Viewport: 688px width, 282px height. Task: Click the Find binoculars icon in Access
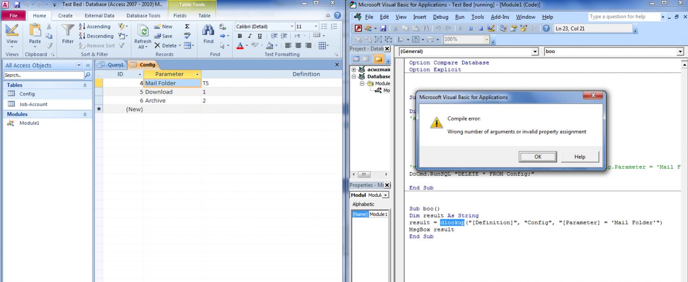(208, 31)
